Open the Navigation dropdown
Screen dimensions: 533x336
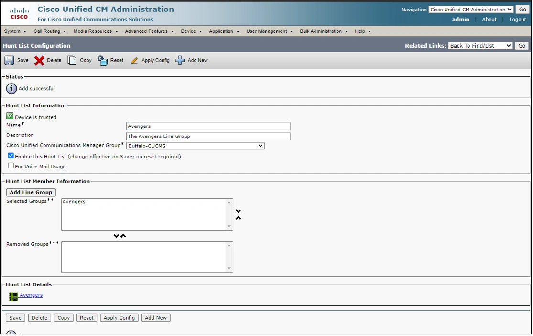(471, 10)
